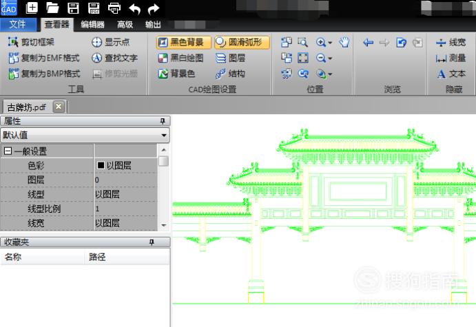Click the blue page-arrow icon in 浏览
Screen dimensions: 476x327
click(401, 43)
